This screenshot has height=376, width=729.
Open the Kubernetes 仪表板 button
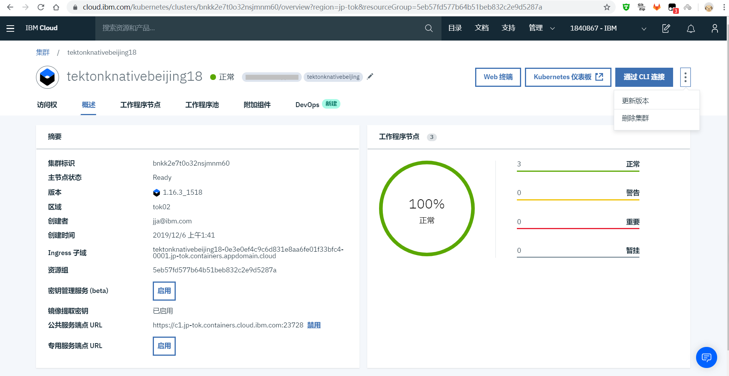[568, 77]
